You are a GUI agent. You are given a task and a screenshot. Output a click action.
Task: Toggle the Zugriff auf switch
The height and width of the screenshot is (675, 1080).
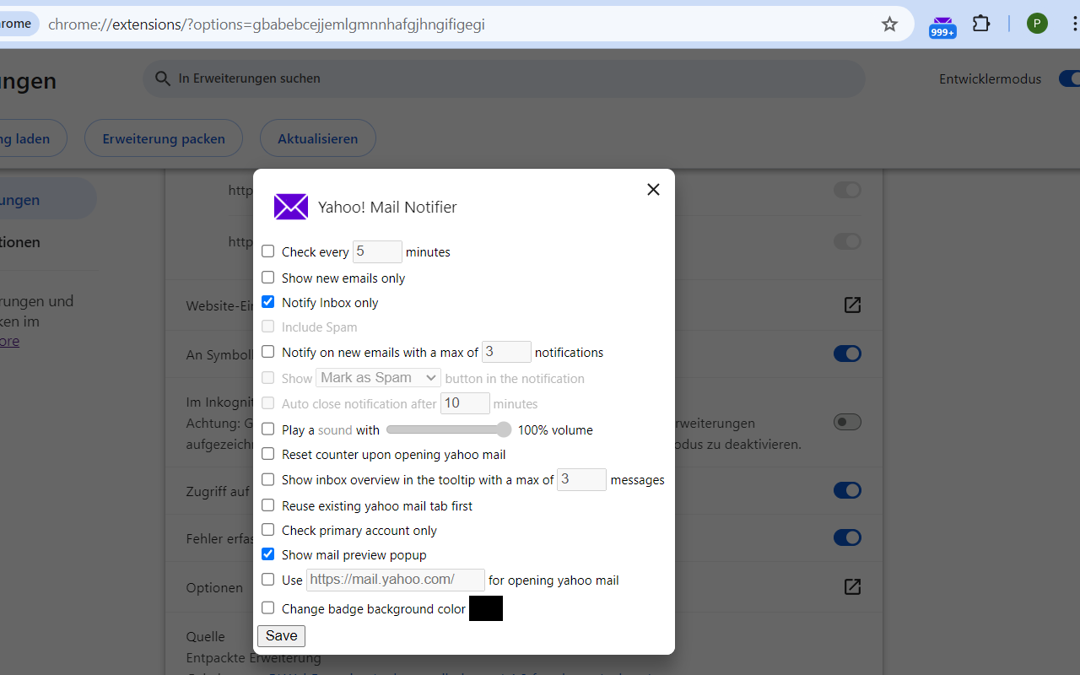pyautogui.click(x=847, y=490)
